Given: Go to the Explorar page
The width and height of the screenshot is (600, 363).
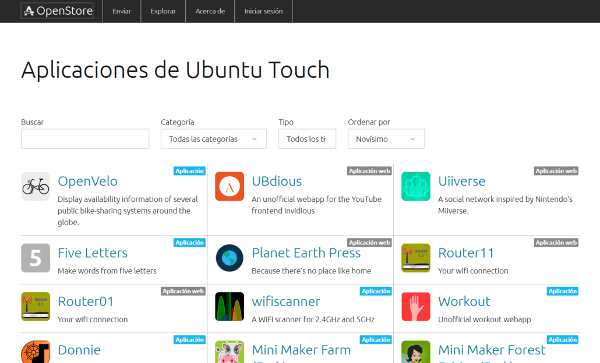Looking at the screenshot, I should (163, 11).
